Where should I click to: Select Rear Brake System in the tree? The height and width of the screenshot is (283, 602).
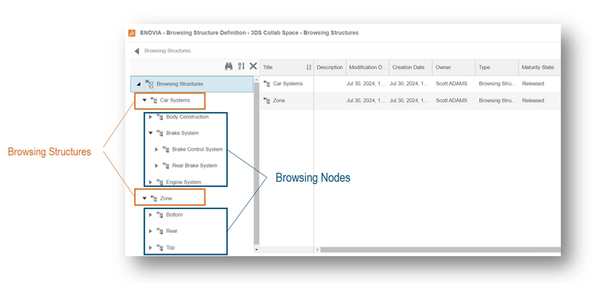coord(194,166)
